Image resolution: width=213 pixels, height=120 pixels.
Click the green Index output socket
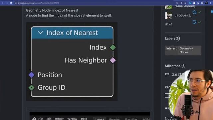113,47
